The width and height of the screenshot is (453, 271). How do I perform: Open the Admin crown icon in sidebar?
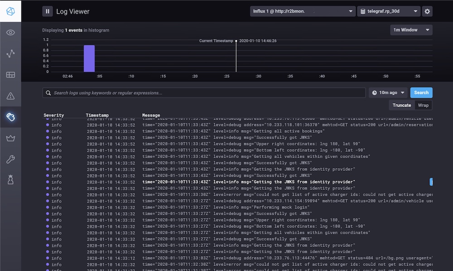10,138
